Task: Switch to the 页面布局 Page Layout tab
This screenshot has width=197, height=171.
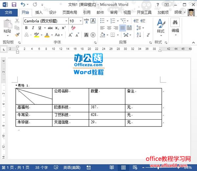Action: coord(70,13)
